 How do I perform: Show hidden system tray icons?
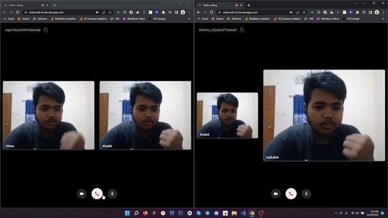tap(336, 213)
